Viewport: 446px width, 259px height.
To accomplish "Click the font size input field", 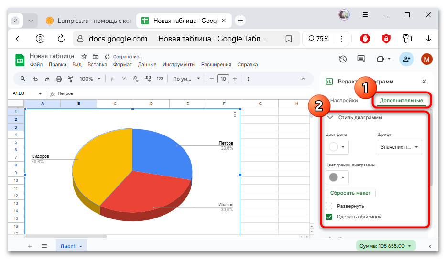I will tap(223, 79).
